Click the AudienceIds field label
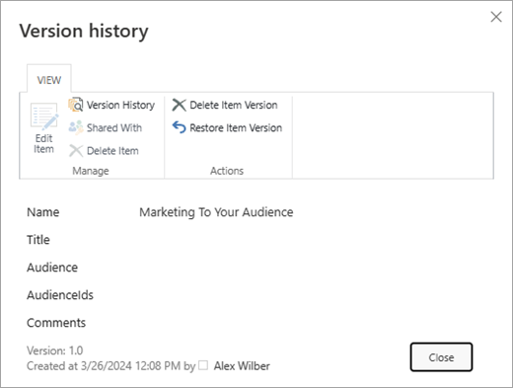 pyautogui.click(x=60, y=295)
